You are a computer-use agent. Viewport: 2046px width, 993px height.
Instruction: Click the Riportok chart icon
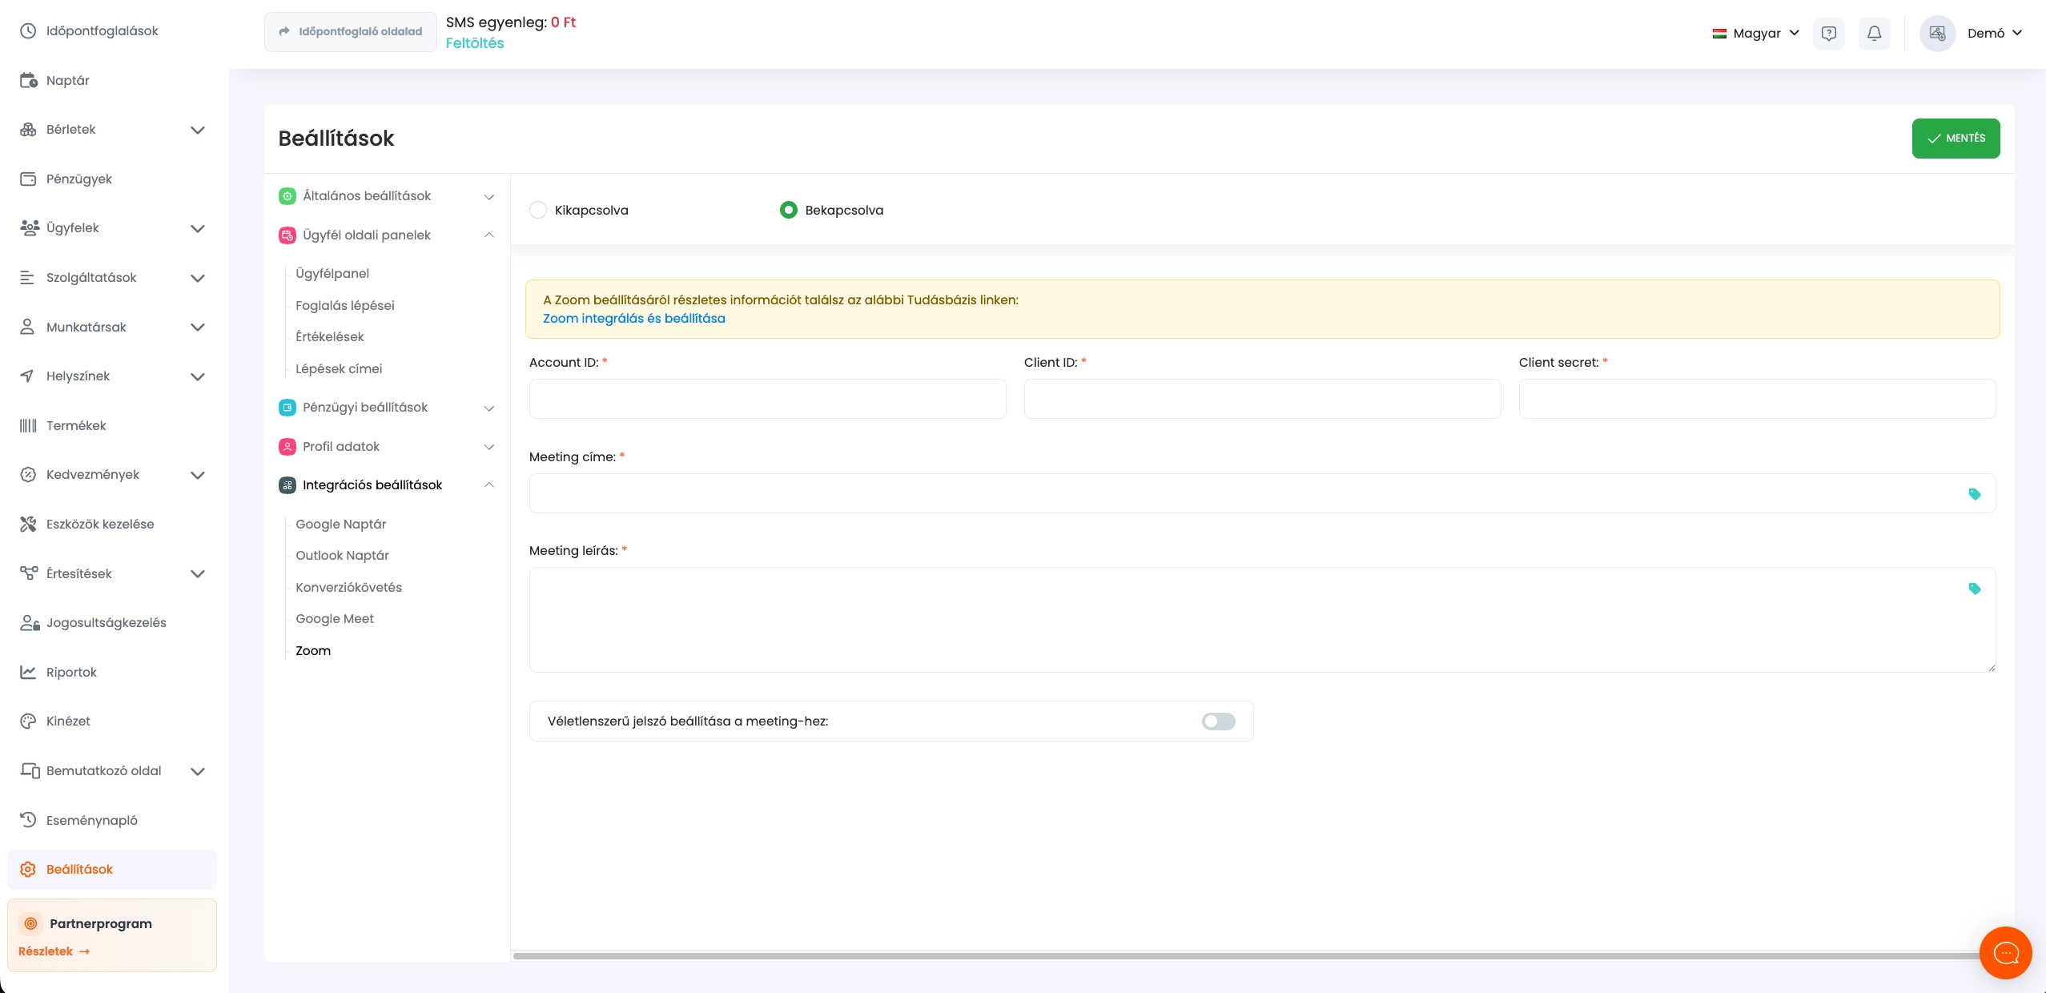click(28, 672)
